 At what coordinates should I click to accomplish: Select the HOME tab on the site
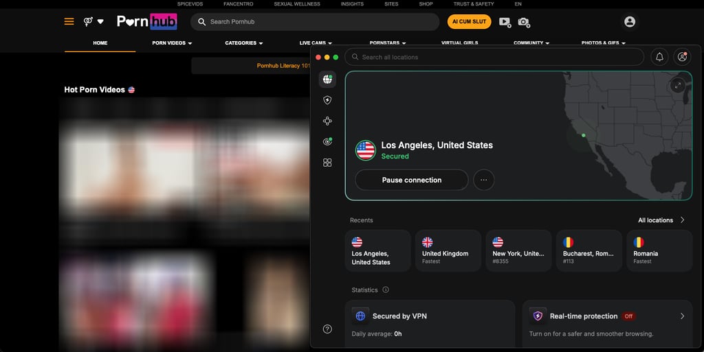coord(100,43)
